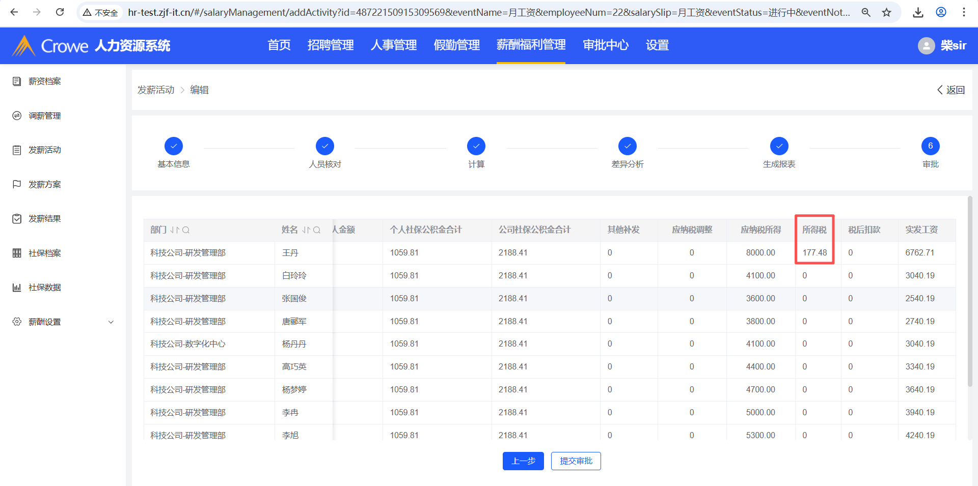
Task: Switch to the 审批中心 menu
Action: pos(605,45)
